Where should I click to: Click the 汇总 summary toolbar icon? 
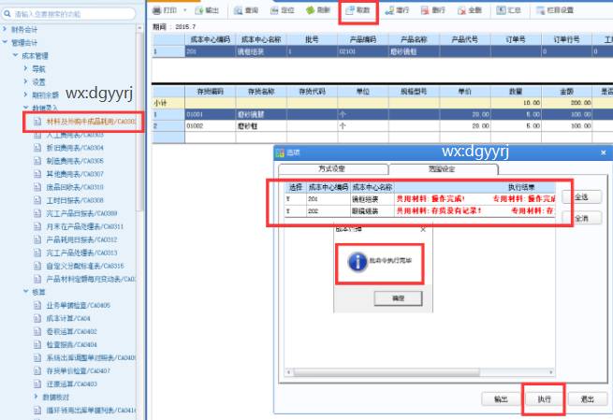point(501,10)
